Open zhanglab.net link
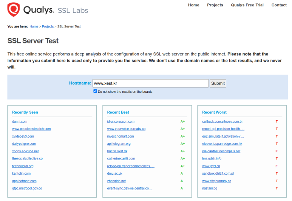Viewport: 292px width, 201px height. (116, 181)
